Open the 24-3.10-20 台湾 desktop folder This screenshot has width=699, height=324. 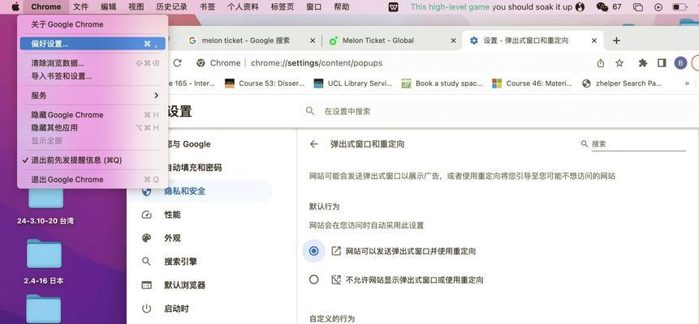(x=45, y=205)
